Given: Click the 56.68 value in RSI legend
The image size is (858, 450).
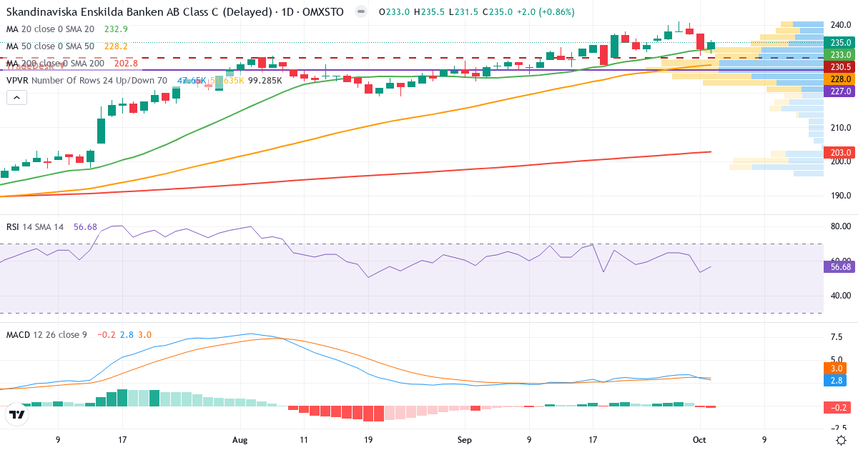Looking at the screenshot, I should click(85, 227).
